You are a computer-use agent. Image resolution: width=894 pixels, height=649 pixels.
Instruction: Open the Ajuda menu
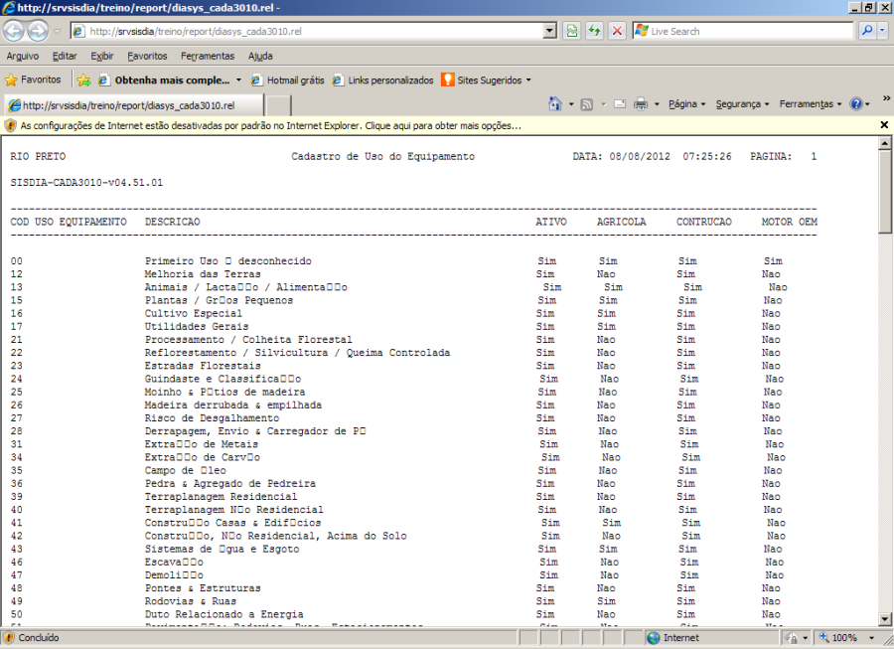260,56
